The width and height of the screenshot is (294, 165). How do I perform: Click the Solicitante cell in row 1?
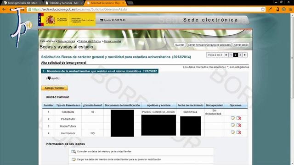coord(68,112)
